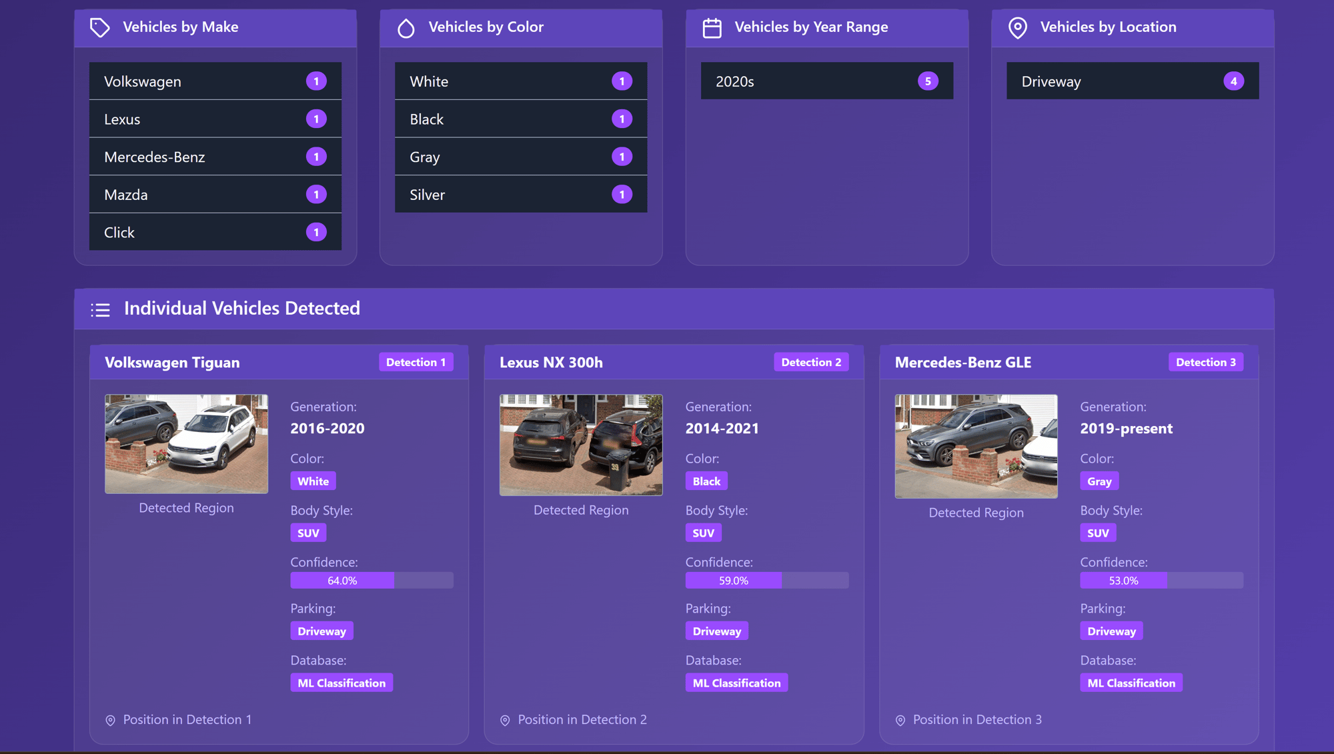
Task: Click the Detection 3 badge
Action: click(x=1206, y=362)
